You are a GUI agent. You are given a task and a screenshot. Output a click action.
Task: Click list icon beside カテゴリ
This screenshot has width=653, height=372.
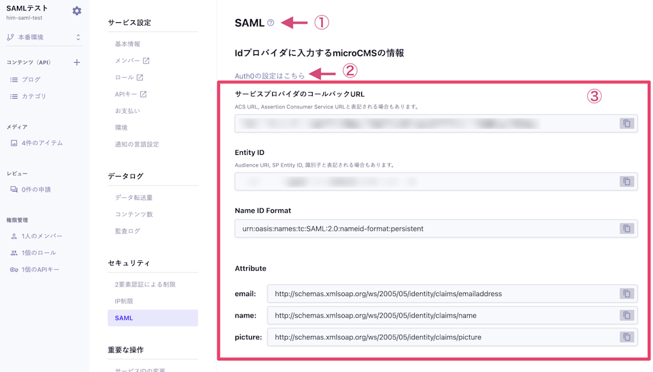point(14,96)
